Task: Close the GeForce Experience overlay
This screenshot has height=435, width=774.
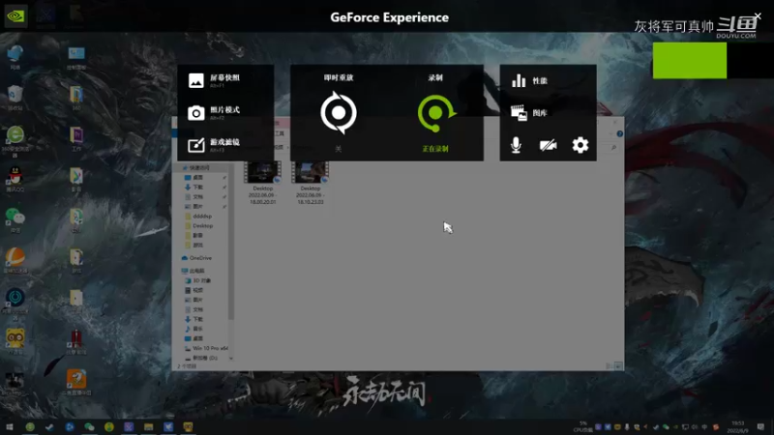Action: [758, 16]
